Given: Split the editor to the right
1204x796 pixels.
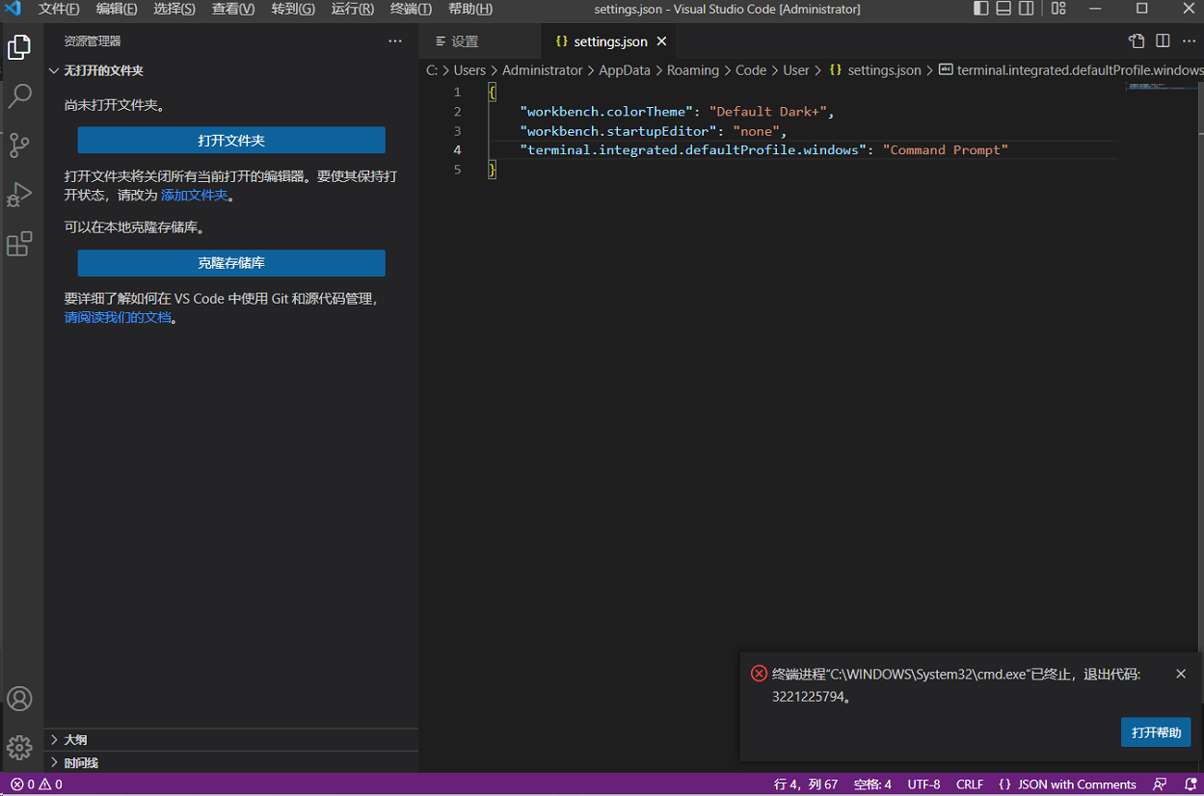Looking at the screenshot, I should click(1163, 41).
